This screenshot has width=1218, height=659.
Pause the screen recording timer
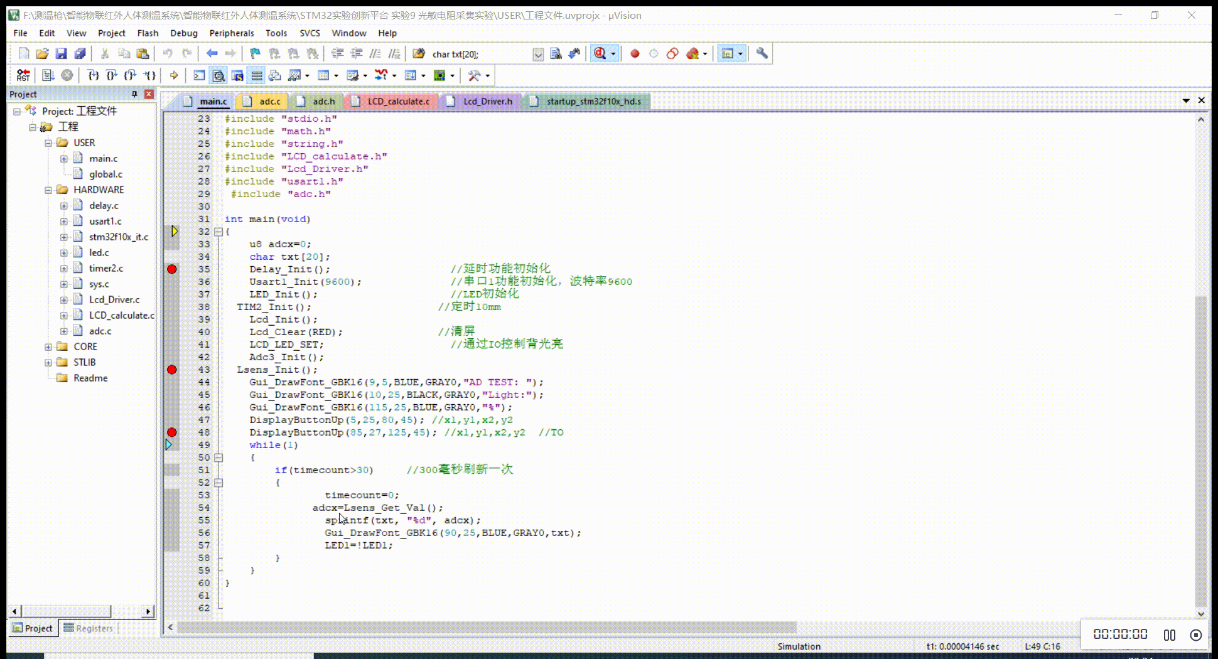1170,635
